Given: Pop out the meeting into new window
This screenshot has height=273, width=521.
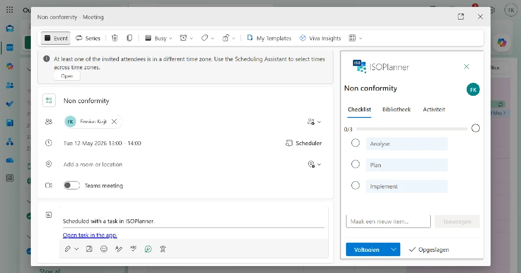Looking at the screenshot, I should pos(461,17).
